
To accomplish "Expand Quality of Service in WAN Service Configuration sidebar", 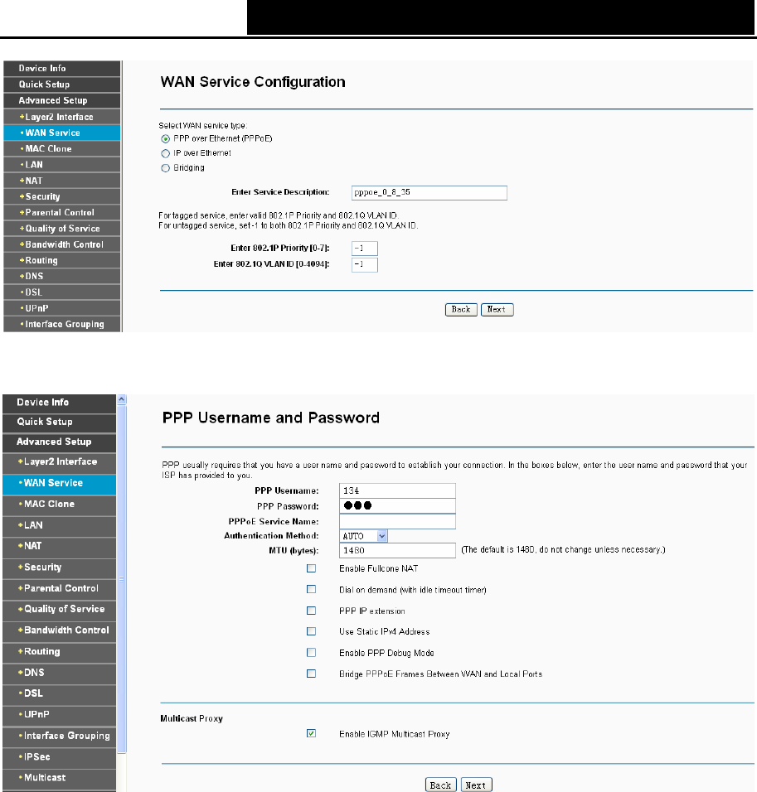I will click(x=61, y=229).
